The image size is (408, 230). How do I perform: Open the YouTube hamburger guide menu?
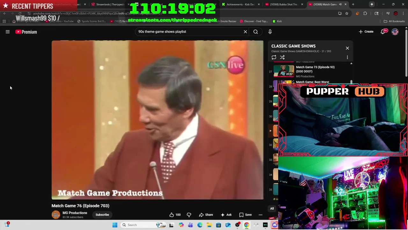[8, 32]
